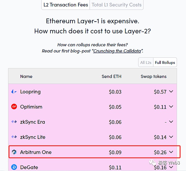Image resolution: width=186 pixels, height=171 pixels.
Task: Click the Name column header
Action: pyautogui.click(x=26, y=76)
